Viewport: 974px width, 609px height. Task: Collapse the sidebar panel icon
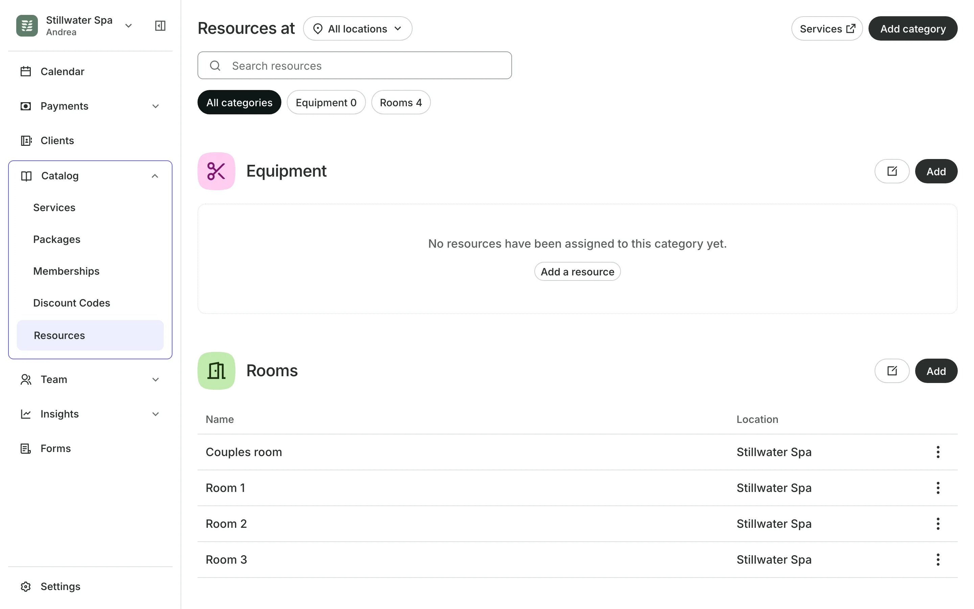tap(160, 26)
